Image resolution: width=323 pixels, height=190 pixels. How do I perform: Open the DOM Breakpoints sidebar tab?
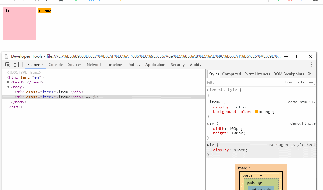pyautogui.click(x=288, y=74)
